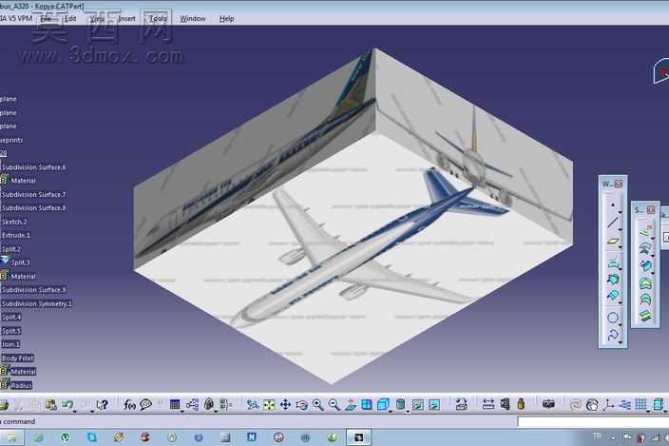Viewport: 669px width, 446px height.
Task: Select the Pan four-arrow icon
Action: tap(285, 404)
